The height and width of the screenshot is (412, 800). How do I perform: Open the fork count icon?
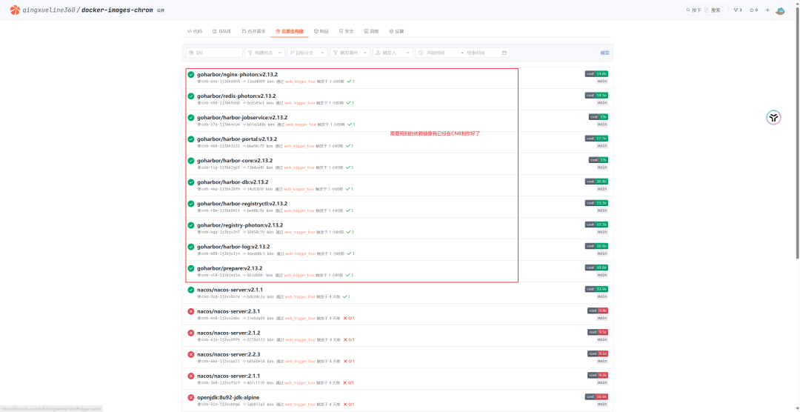point(737,10)
